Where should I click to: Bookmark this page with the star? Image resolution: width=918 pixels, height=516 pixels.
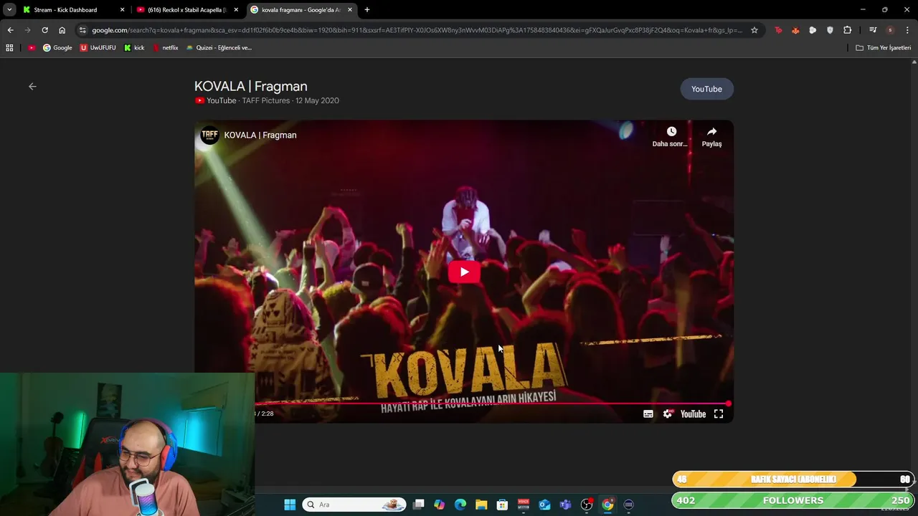[754, 30]
